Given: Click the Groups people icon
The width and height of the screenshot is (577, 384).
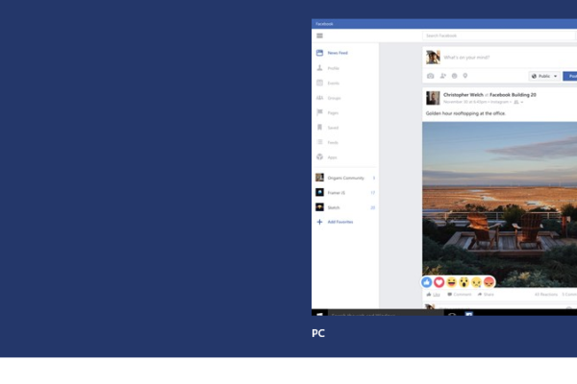Looking at the screenshot, I should 319,98.
